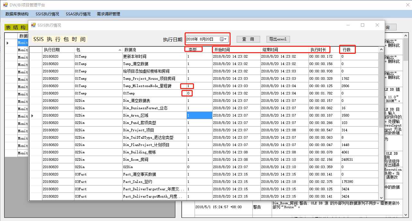
Task: Click the 导出execl button
Action: tap(278, 39)
